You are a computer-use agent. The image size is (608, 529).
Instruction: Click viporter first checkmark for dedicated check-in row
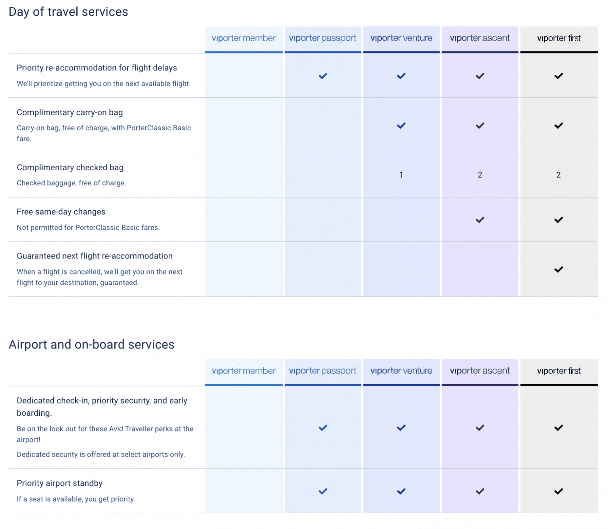(559, 428)
